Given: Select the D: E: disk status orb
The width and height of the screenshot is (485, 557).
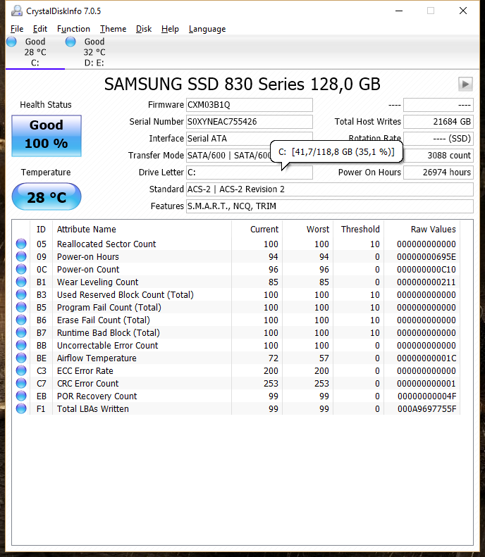Looking at the screenshot, I should click(70, 42).
